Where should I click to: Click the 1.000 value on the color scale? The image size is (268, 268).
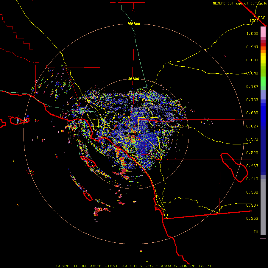click(252, 33)
